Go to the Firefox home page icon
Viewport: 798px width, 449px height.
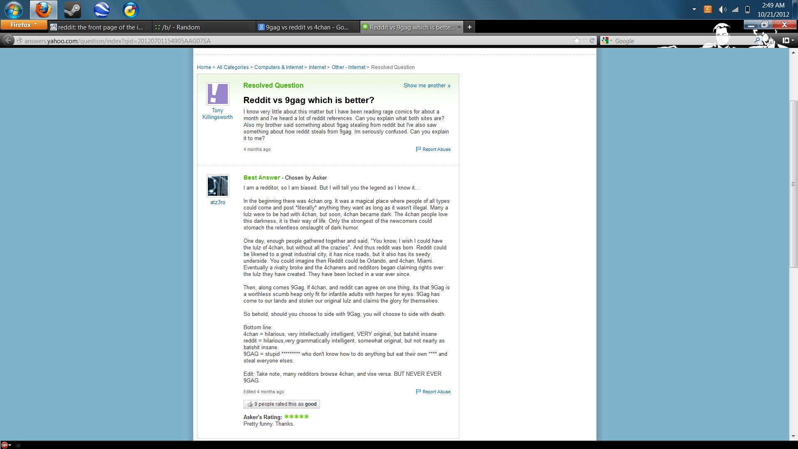click(771, 41)
